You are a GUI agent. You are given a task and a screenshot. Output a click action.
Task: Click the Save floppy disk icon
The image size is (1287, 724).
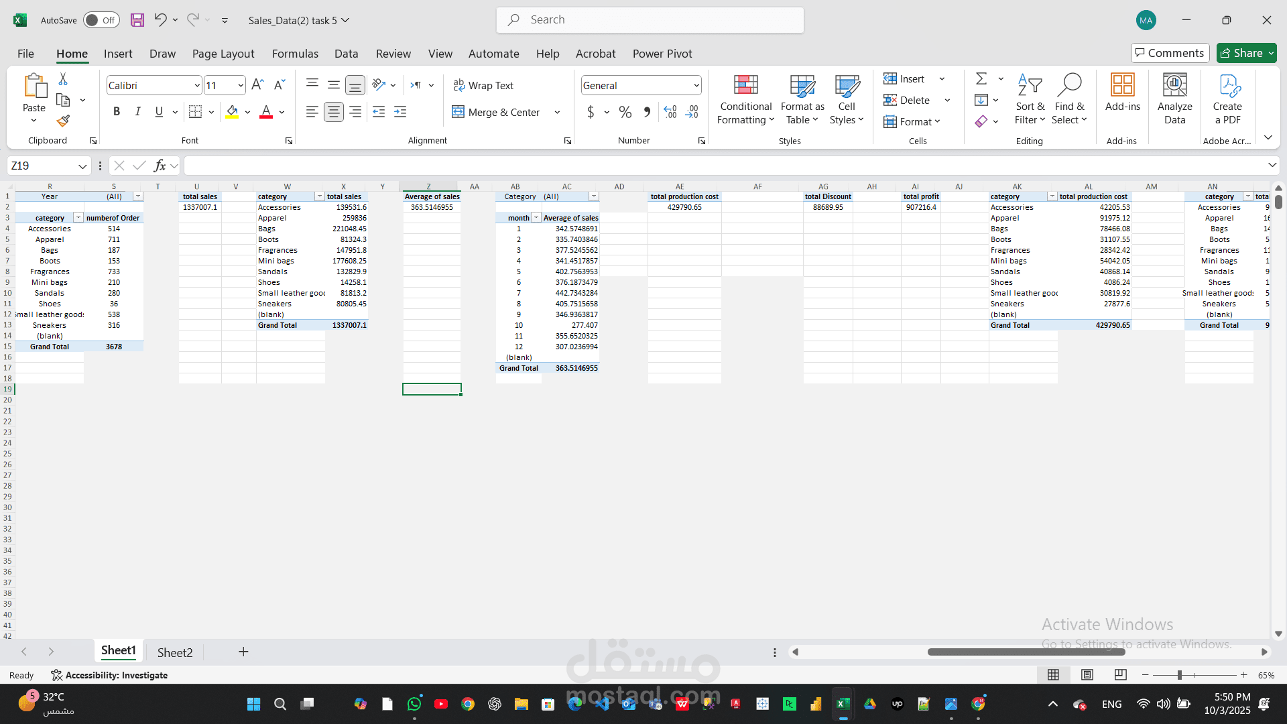pyautogui.click(x=137, y=20)
